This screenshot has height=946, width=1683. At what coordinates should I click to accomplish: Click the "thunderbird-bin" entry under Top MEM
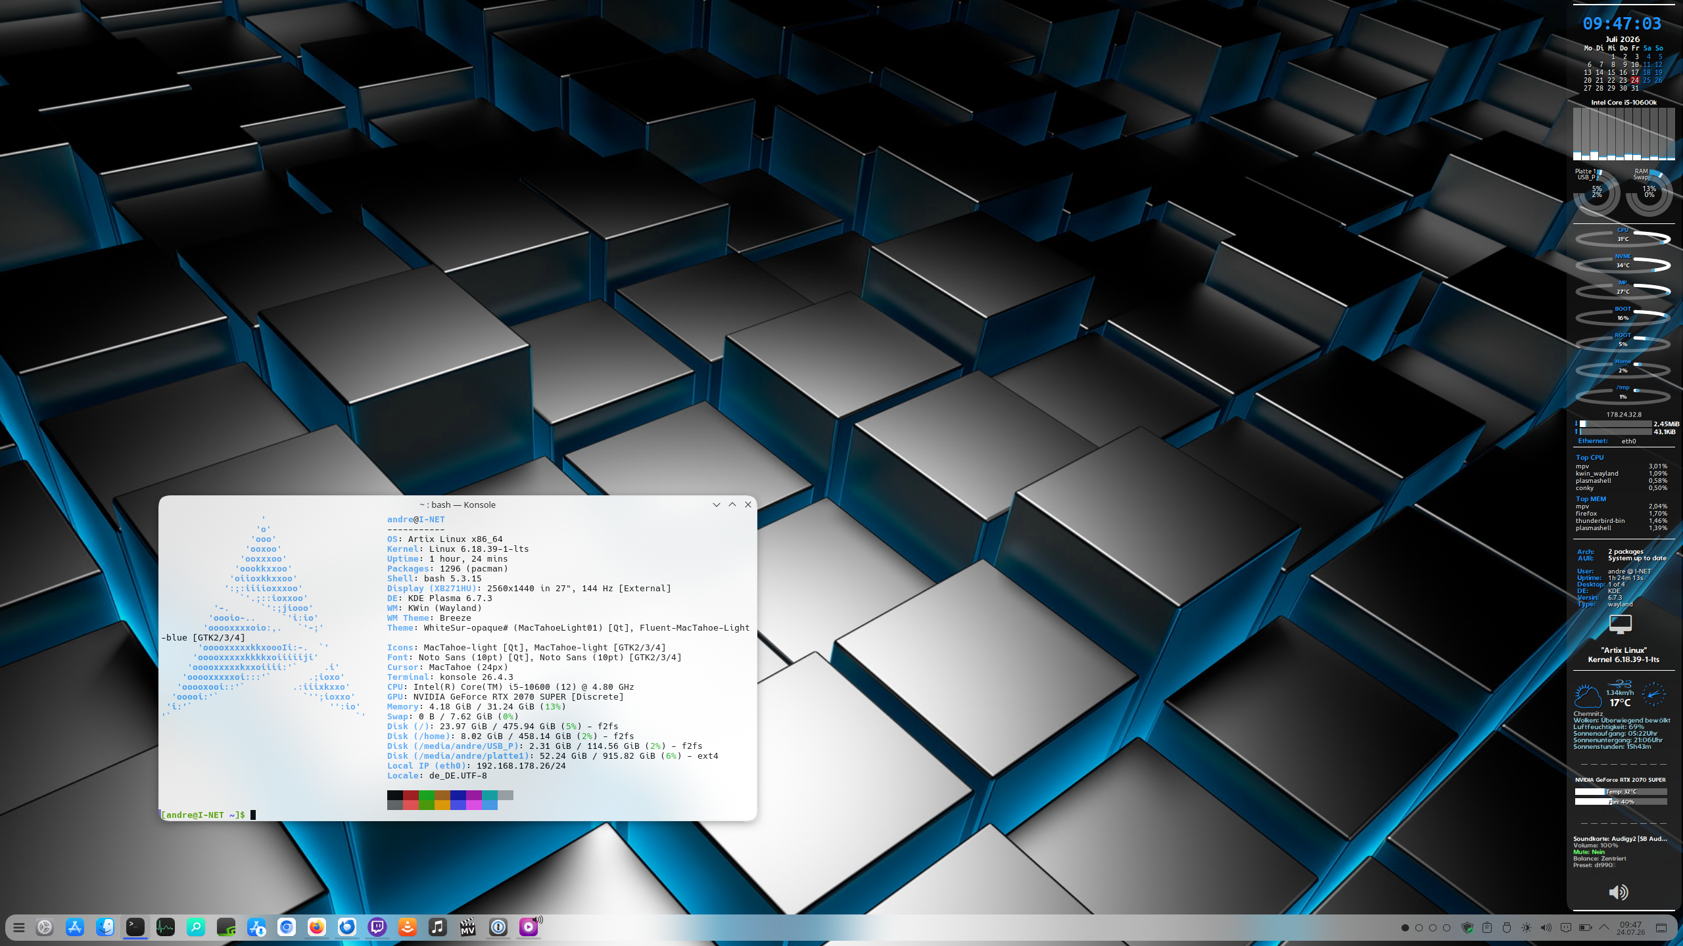click(1600, 520)
